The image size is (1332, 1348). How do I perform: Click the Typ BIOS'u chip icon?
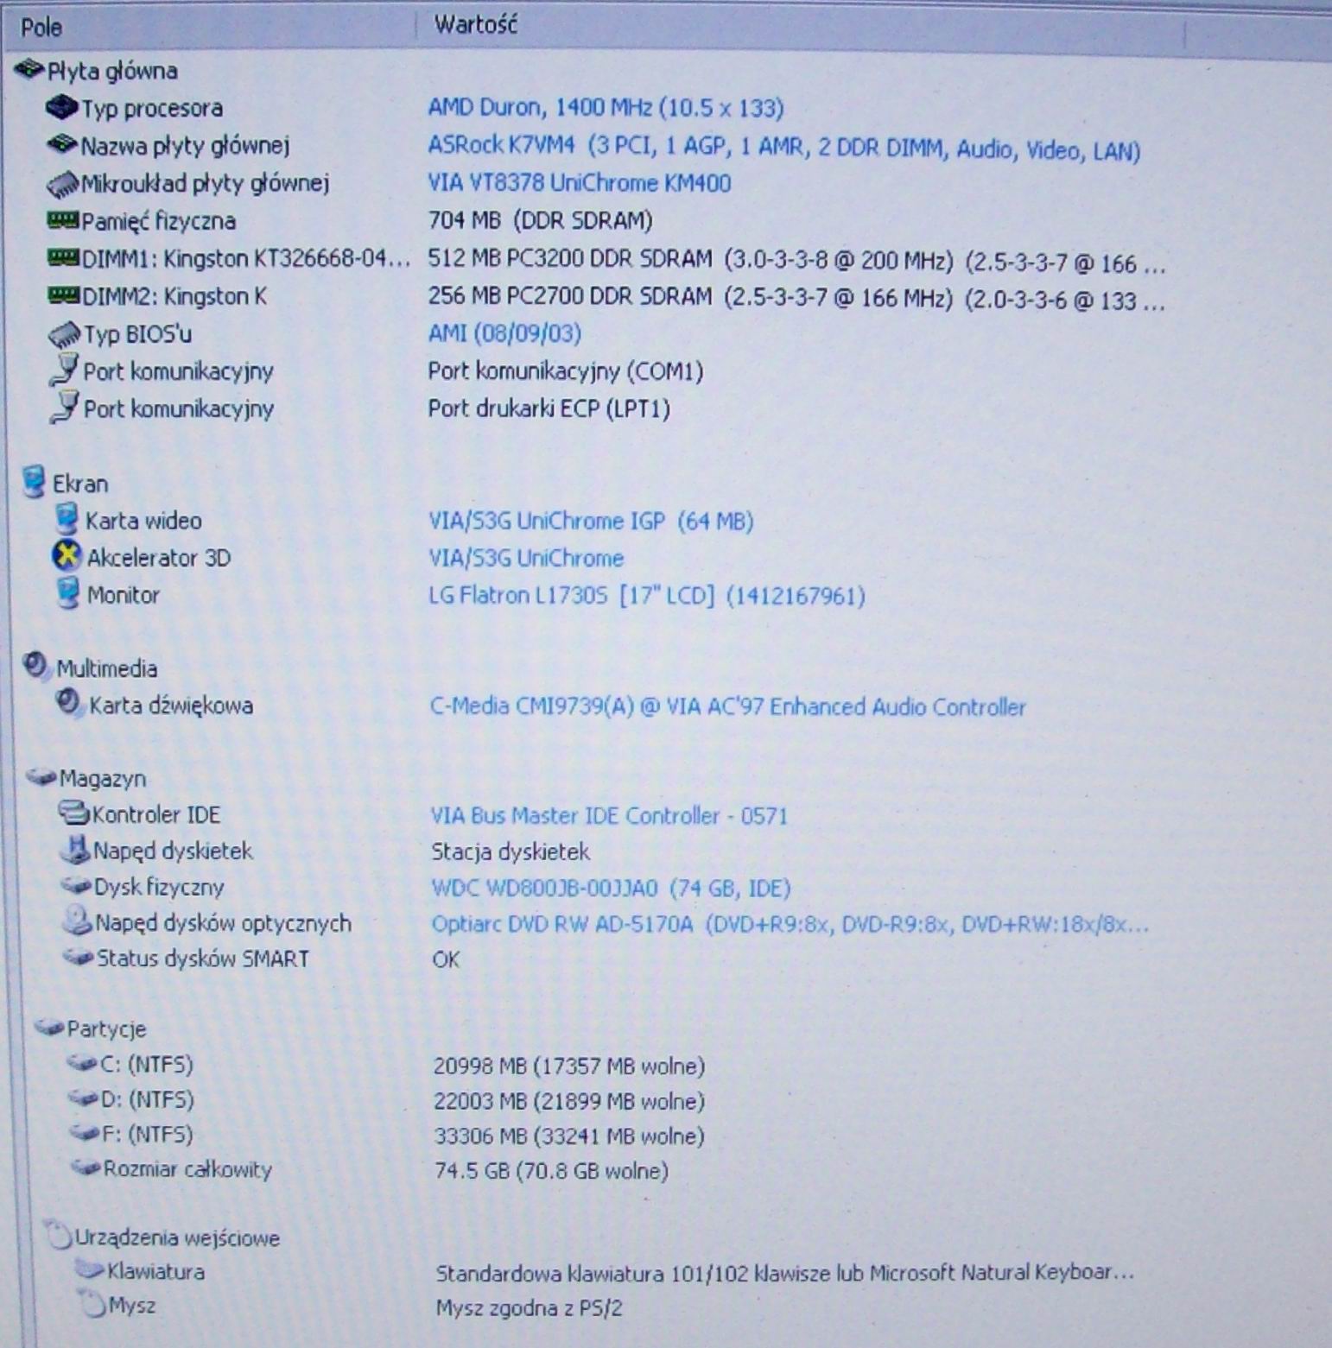[64, 334]
